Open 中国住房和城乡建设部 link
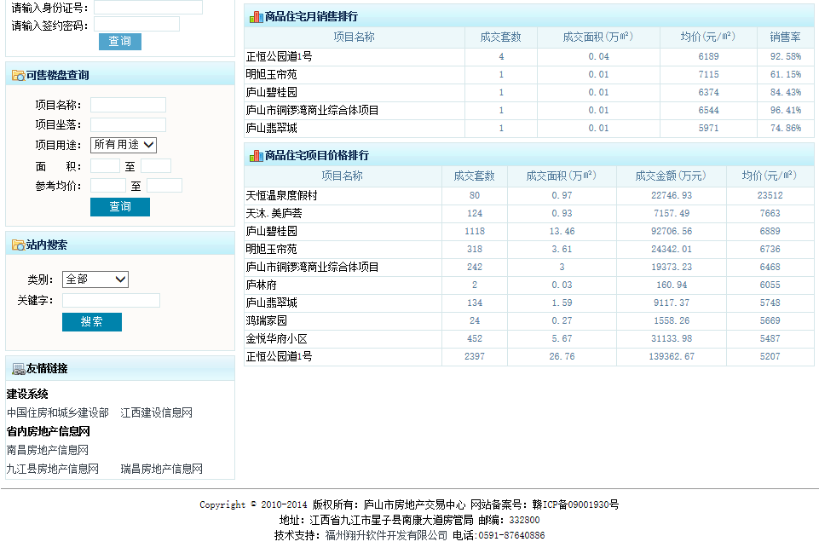Screen dimensions: 819x559 tap(58, 412)
